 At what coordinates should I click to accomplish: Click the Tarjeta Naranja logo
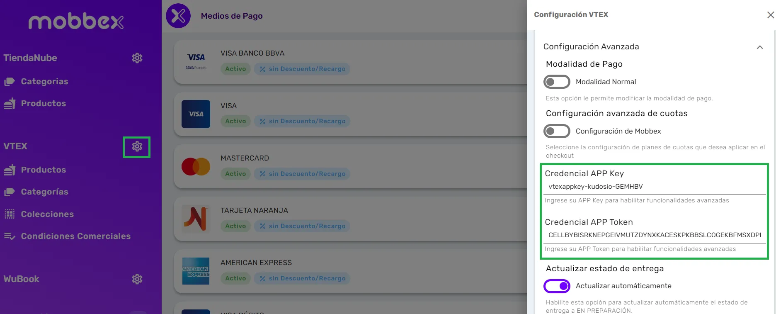[196, 219]
